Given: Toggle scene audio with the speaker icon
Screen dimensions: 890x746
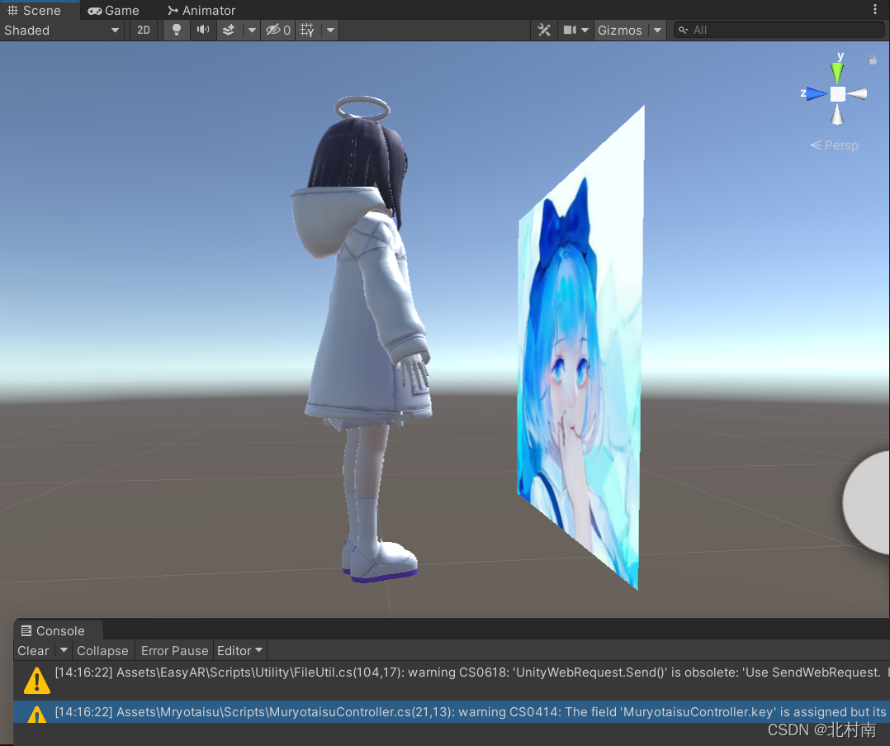Looking at the screenshot, I should coord(202,30).
